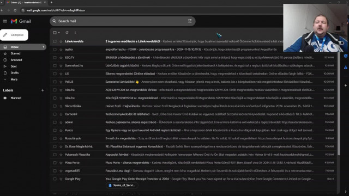Open the Terms_of_Servi attachment chip
This screenshot has width=349, height=196.
[x=122, y=185]
